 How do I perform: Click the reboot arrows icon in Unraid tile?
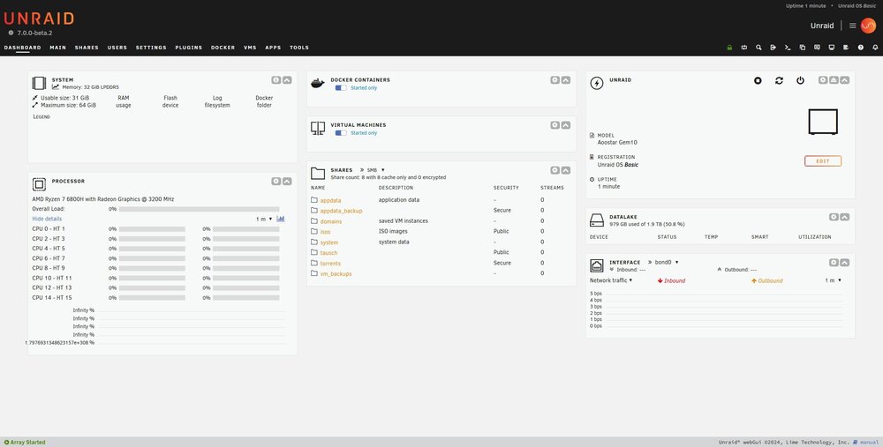(779, 80)
